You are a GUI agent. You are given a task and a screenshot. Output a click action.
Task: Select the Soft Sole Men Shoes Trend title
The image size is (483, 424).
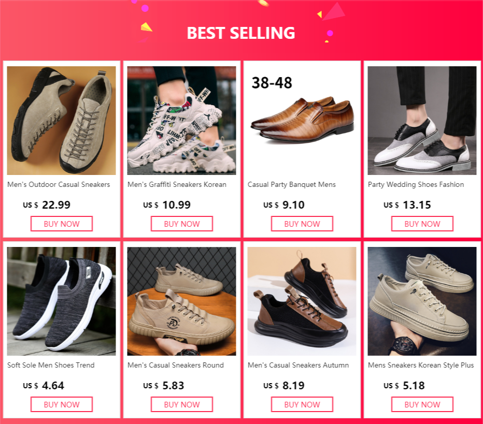[x=51, y=365]
